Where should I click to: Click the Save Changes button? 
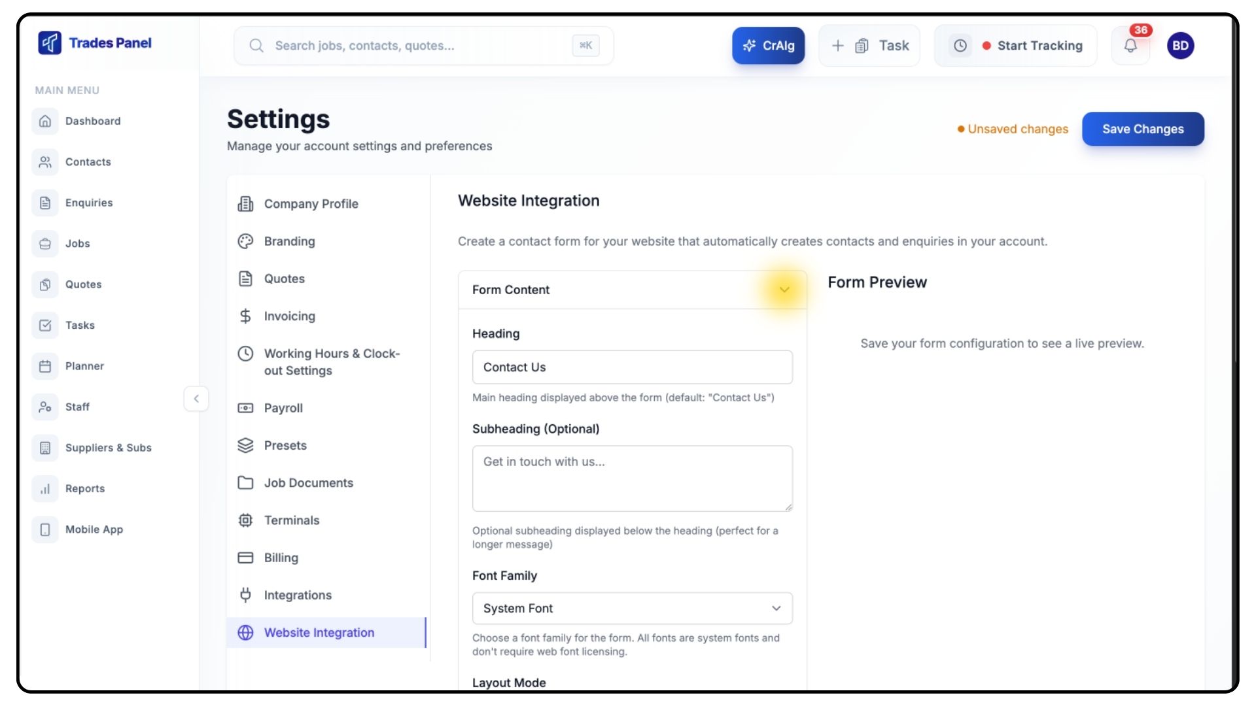click(x=1142, y=129)
